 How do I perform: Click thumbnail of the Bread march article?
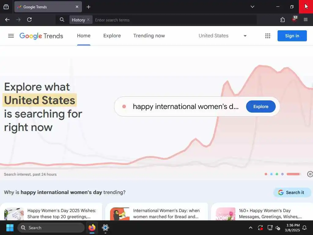pyautogui.click(x=120, y=214)
